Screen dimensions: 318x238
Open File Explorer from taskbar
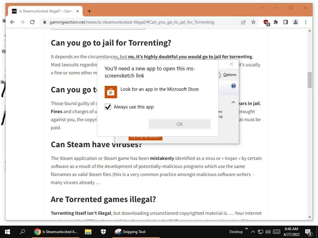[x=88, y=232]
